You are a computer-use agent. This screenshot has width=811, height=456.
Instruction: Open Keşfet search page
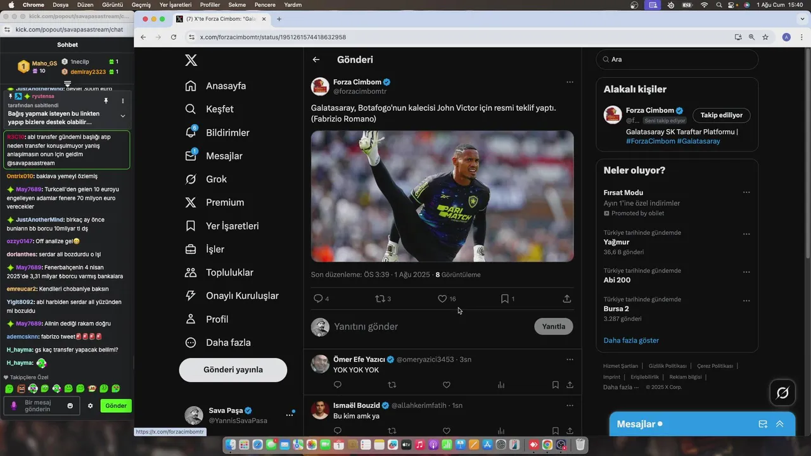(209, 109)
